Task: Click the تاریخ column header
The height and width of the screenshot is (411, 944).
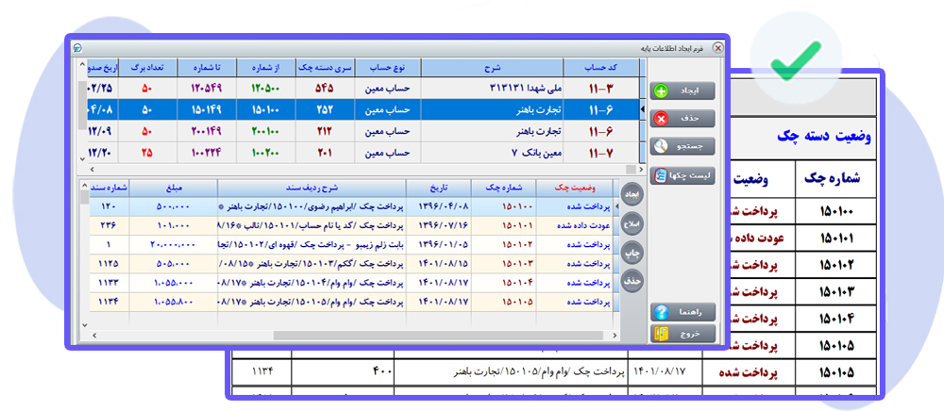Action: 439,189
